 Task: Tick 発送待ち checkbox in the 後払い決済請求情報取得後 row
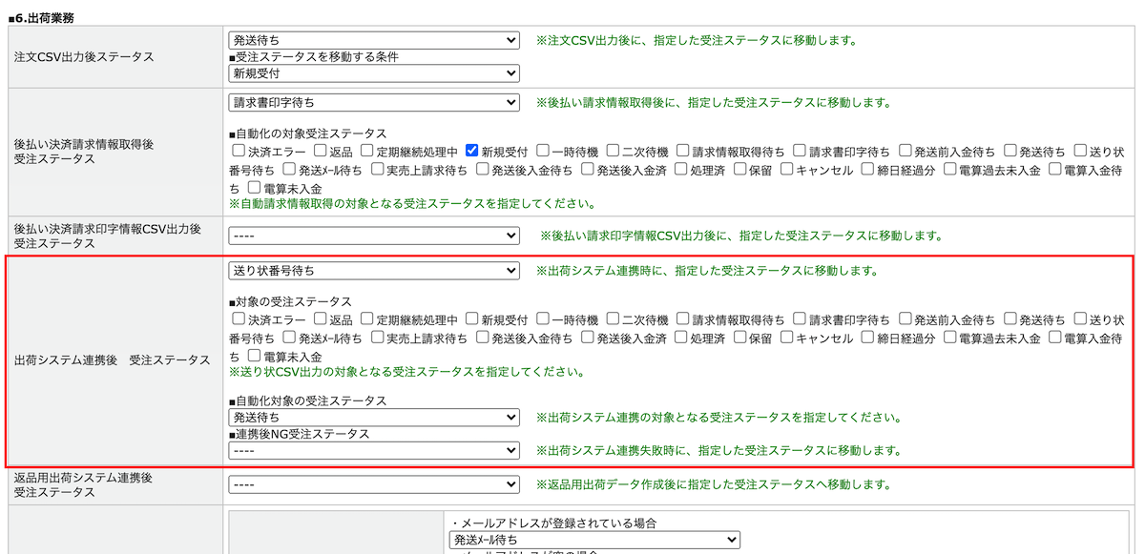click(1010, 151)
